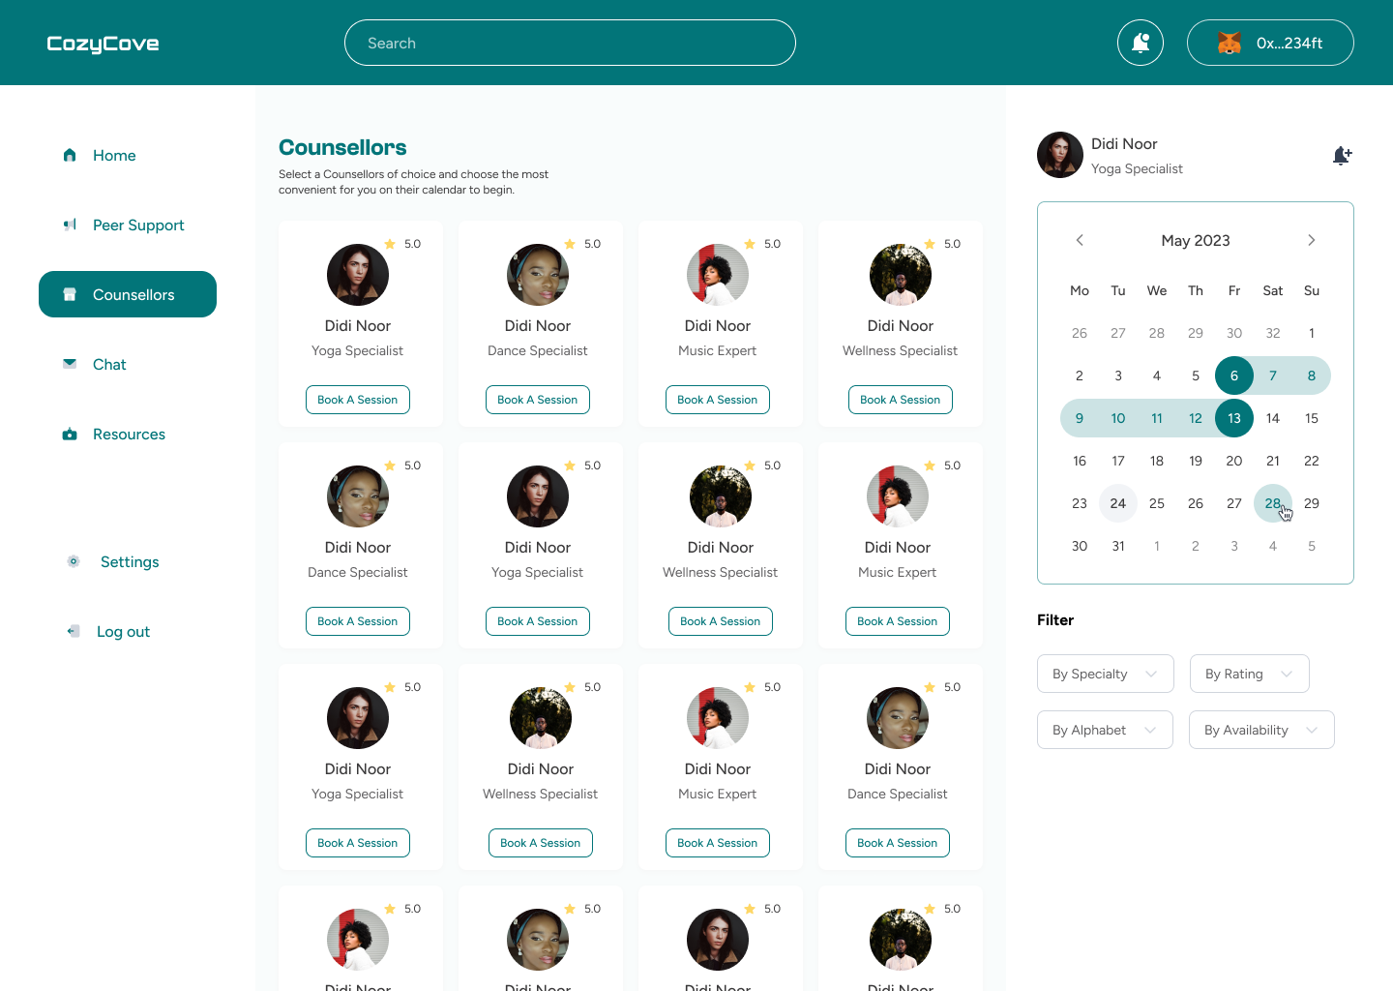This screenshot has height=991, width=1393.
Task: Click the Counsellors sidebar icon
Action: pyautogui.click(x=70, y=294)
